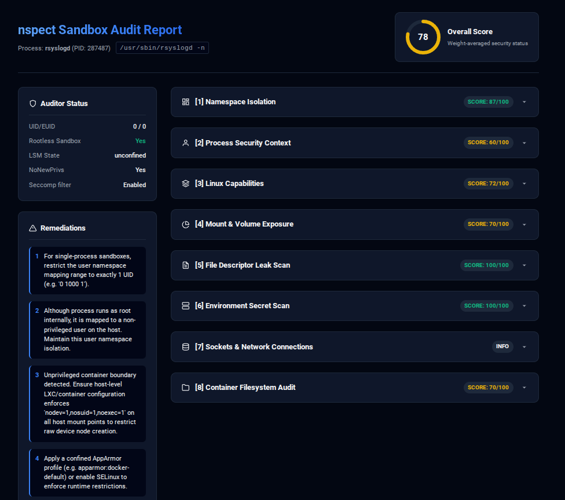565x500 pixels.
Task: Click the LSM State "unconfined" value
Action: [x=130, y=155]
